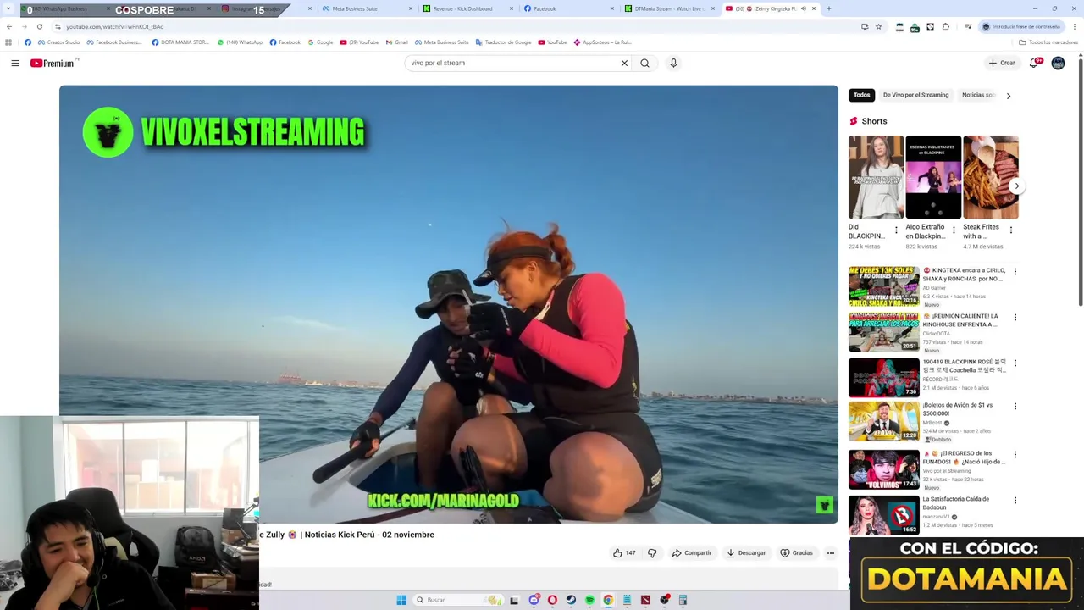Image resolution: width=1084 pixels, height=610 pixels.
Task: Open the Algo Extraño en Blackpink short
Action: click(x=933, y=177)
